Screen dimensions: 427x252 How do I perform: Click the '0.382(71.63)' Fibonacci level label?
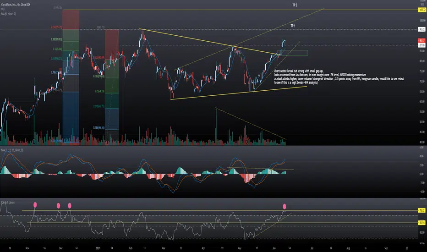point(99,76)
